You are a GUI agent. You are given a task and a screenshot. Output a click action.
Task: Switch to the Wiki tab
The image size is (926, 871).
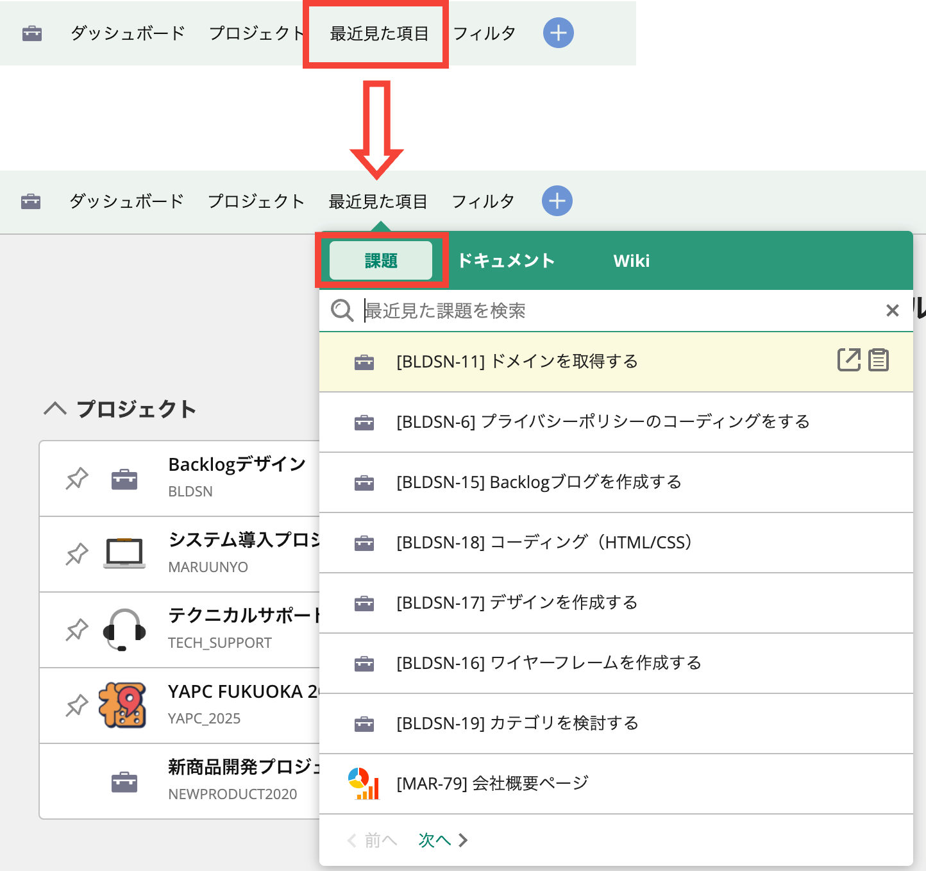click(x=632, y=260)
